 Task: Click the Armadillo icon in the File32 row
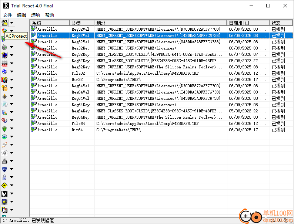34,73
